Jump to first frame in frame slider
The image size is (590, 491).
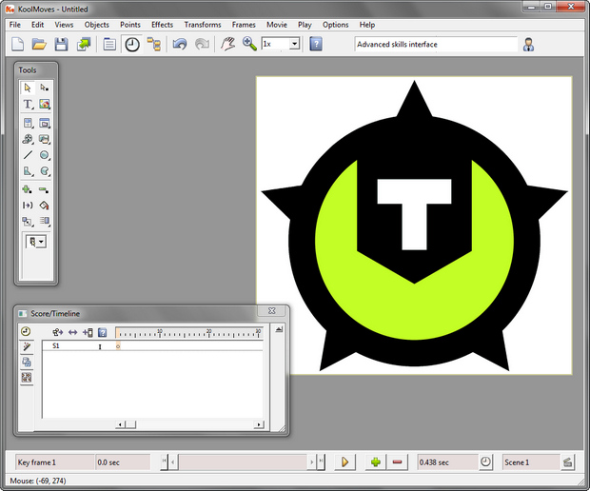(x=164, y=462)
